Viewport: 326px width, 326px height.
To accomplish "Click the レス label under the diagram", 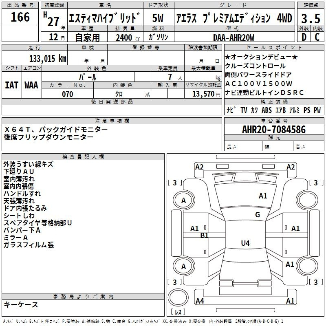I will [x=178, y=312].
